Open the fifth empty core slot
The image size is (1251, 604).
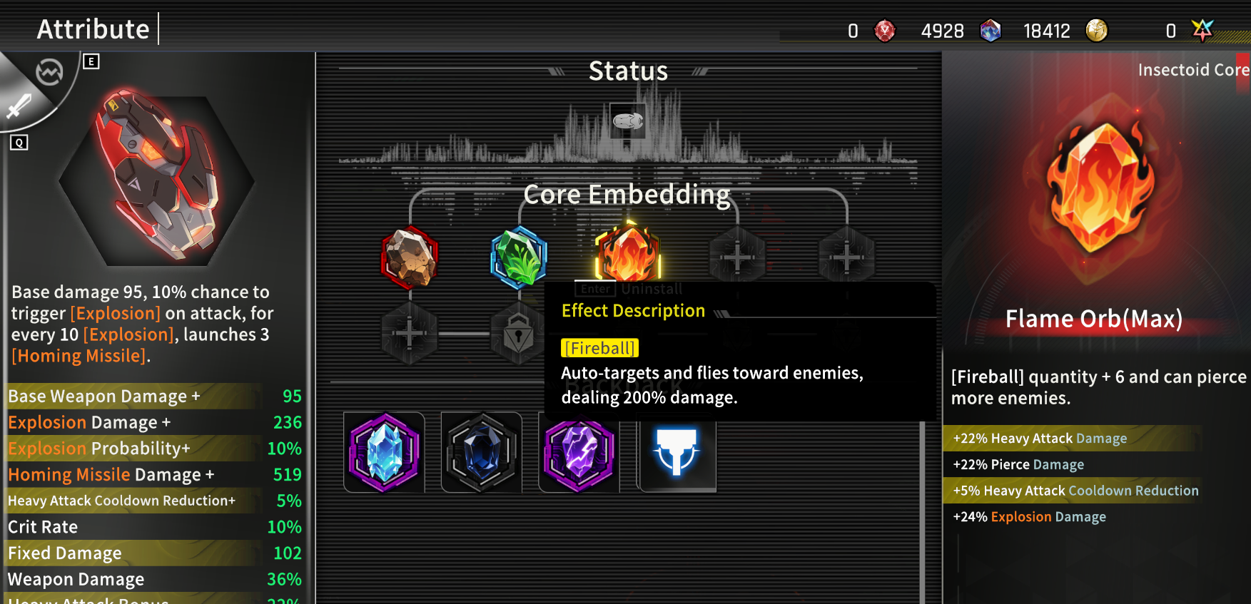[846, 257]
